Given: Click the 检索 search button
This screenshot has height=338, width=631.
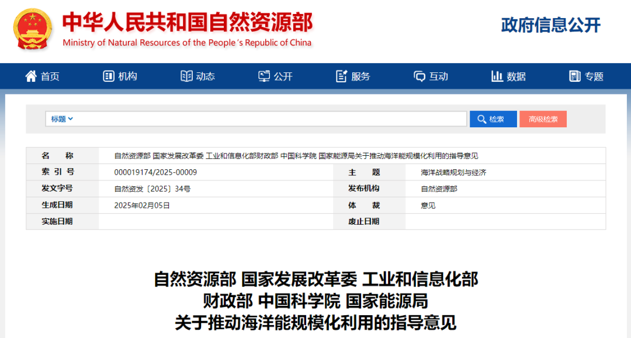Looking at the screenshot, I should coord(493,119).
